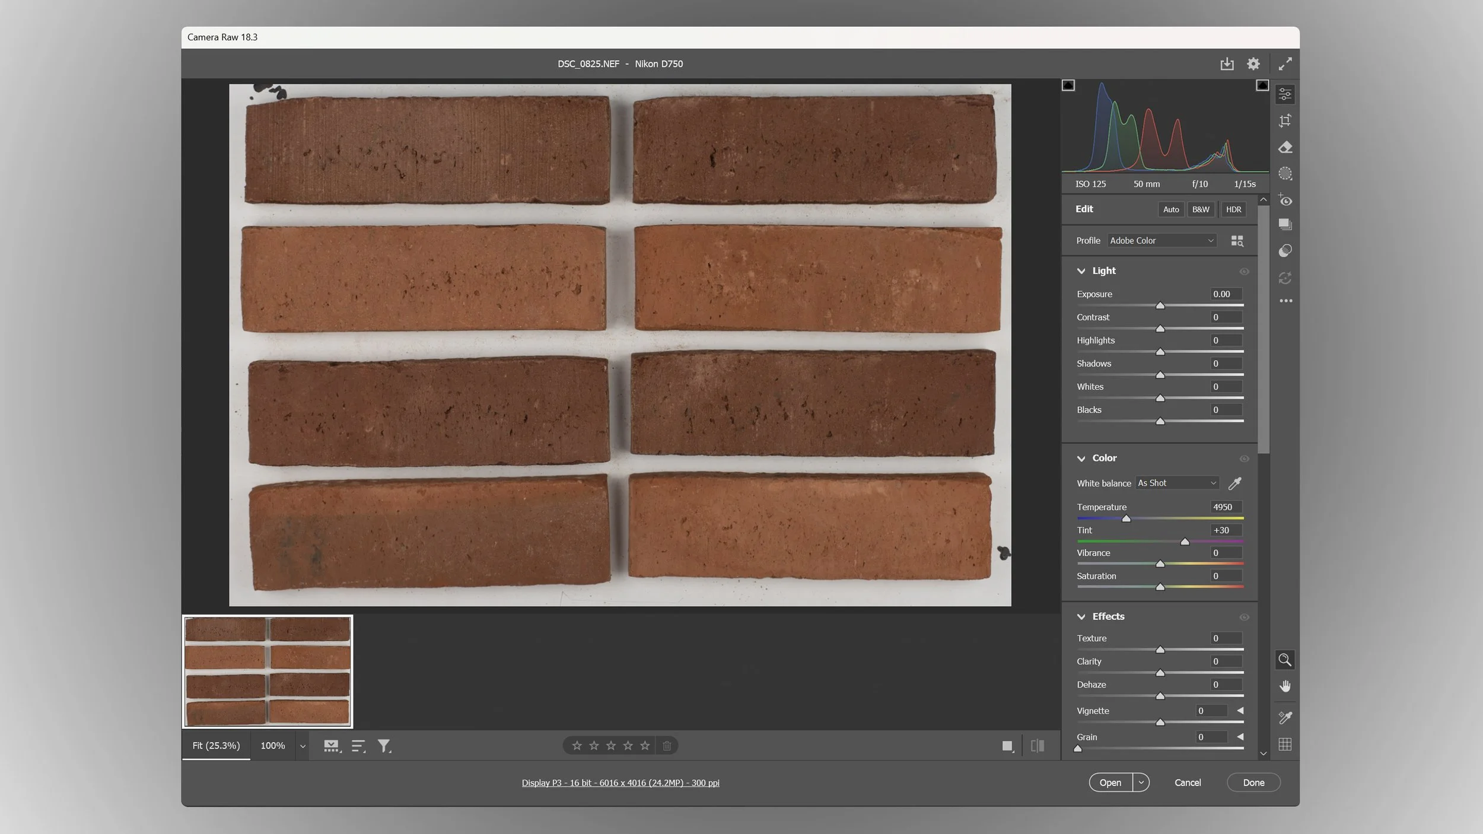The height and width of the screenshot is (834, 1483).
Task: Toggle the grid overlay icon
Action: 1285,744
